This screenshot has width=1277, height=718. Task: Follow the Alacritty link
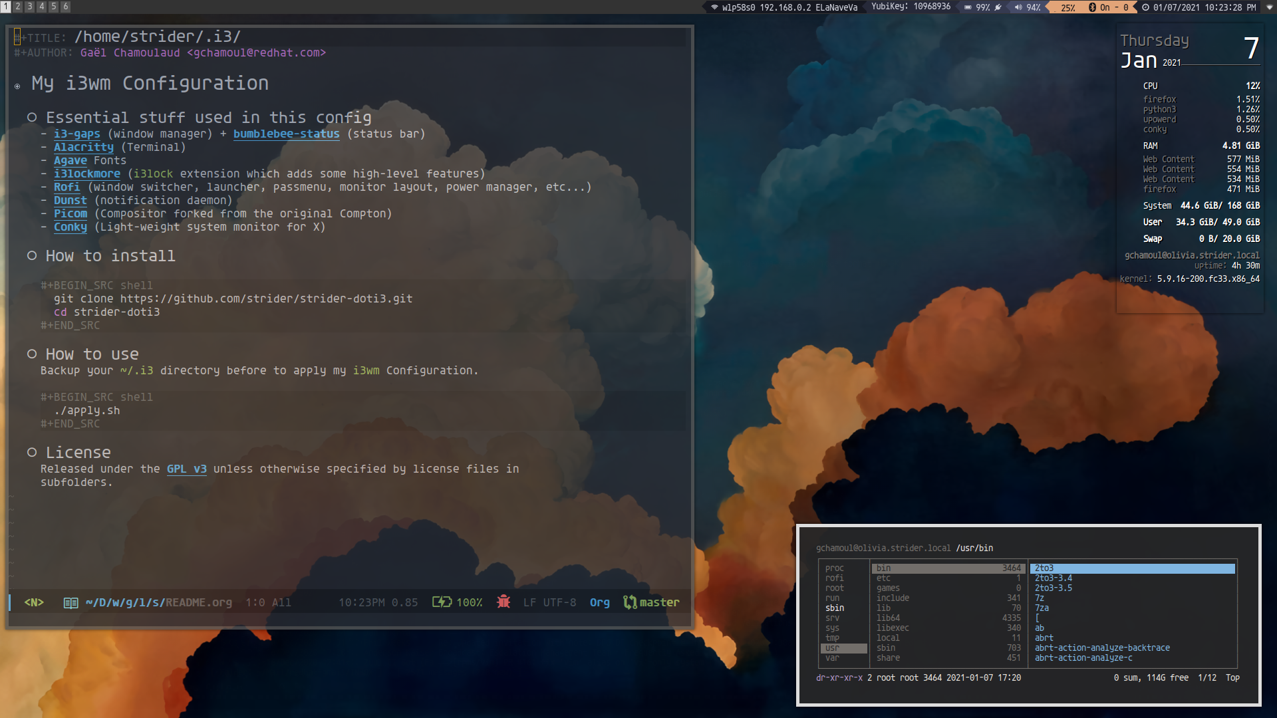(84, 147)
